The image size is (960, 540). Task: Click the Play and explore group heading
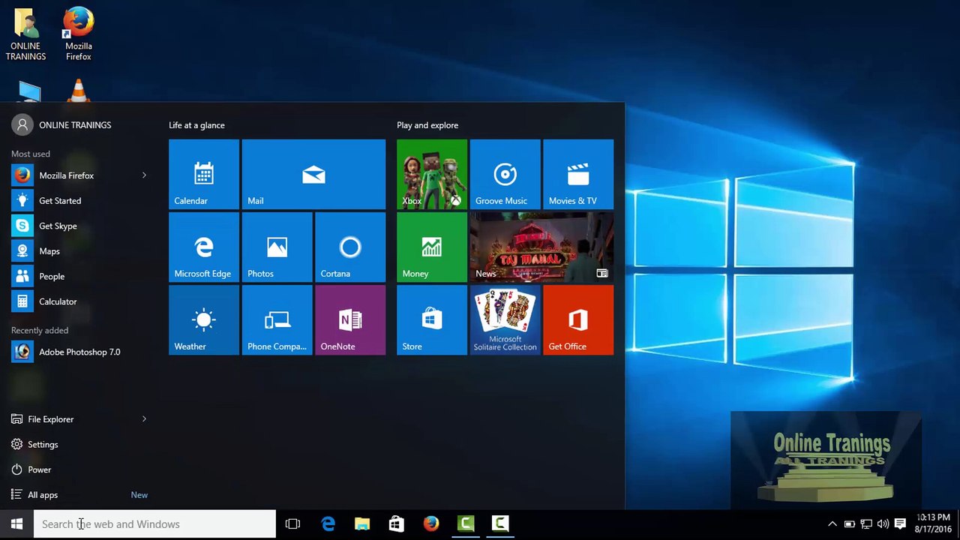click(x=427, y=125)
